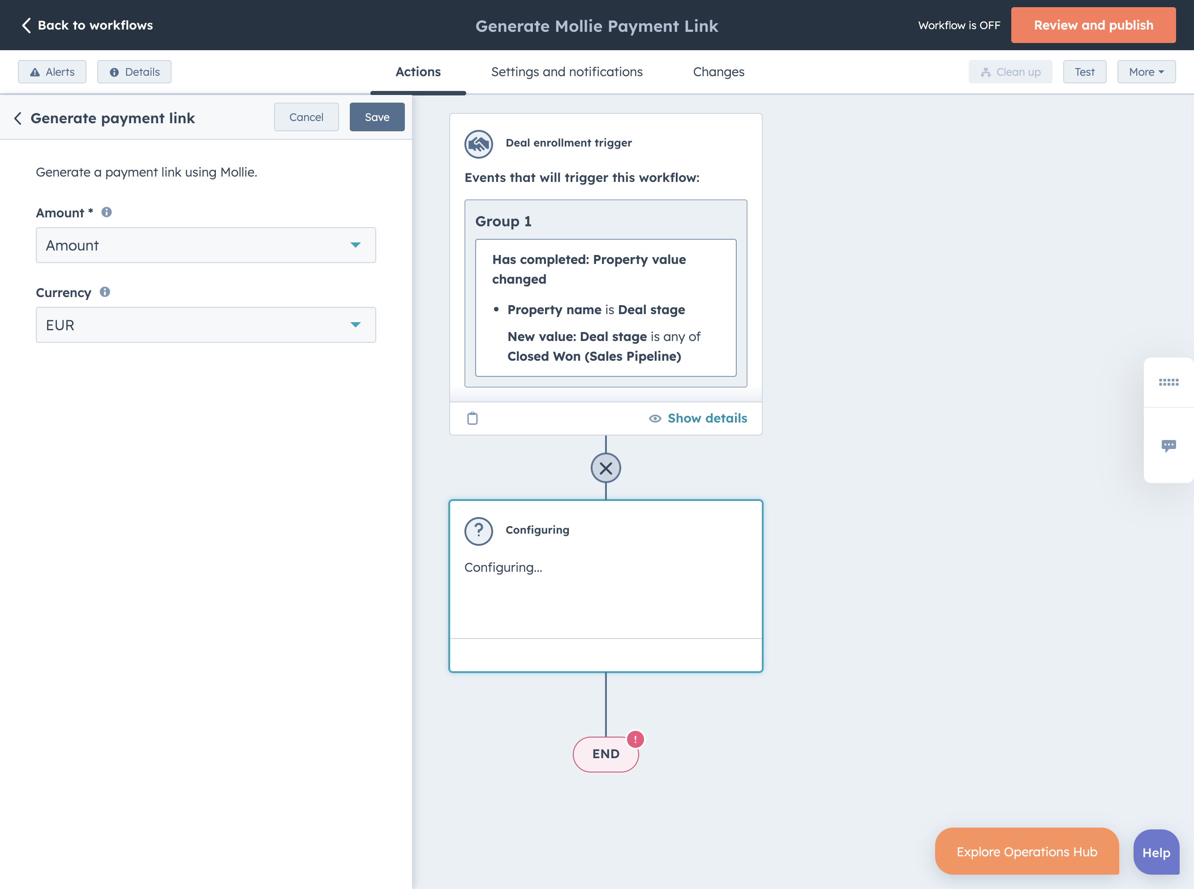Open the comments chat bubble icon
This screenshot has width=1194, height=889.
click(x=1168, y=445)
